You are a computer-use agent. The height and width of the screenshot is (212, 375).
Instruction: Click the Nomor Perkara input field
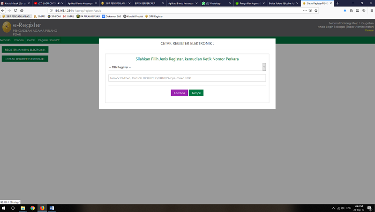click(187, 78)
